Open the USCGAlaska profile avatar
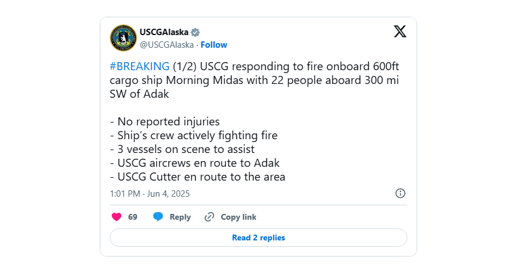The height and width of the screenshot is (268, 521). [123, 38]
